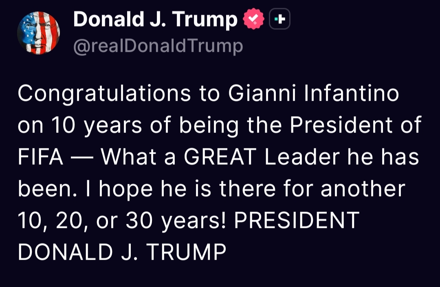
Task: Open the @realDonaldTrump handle
Action: pyautogui.click(x=158, y=46)
